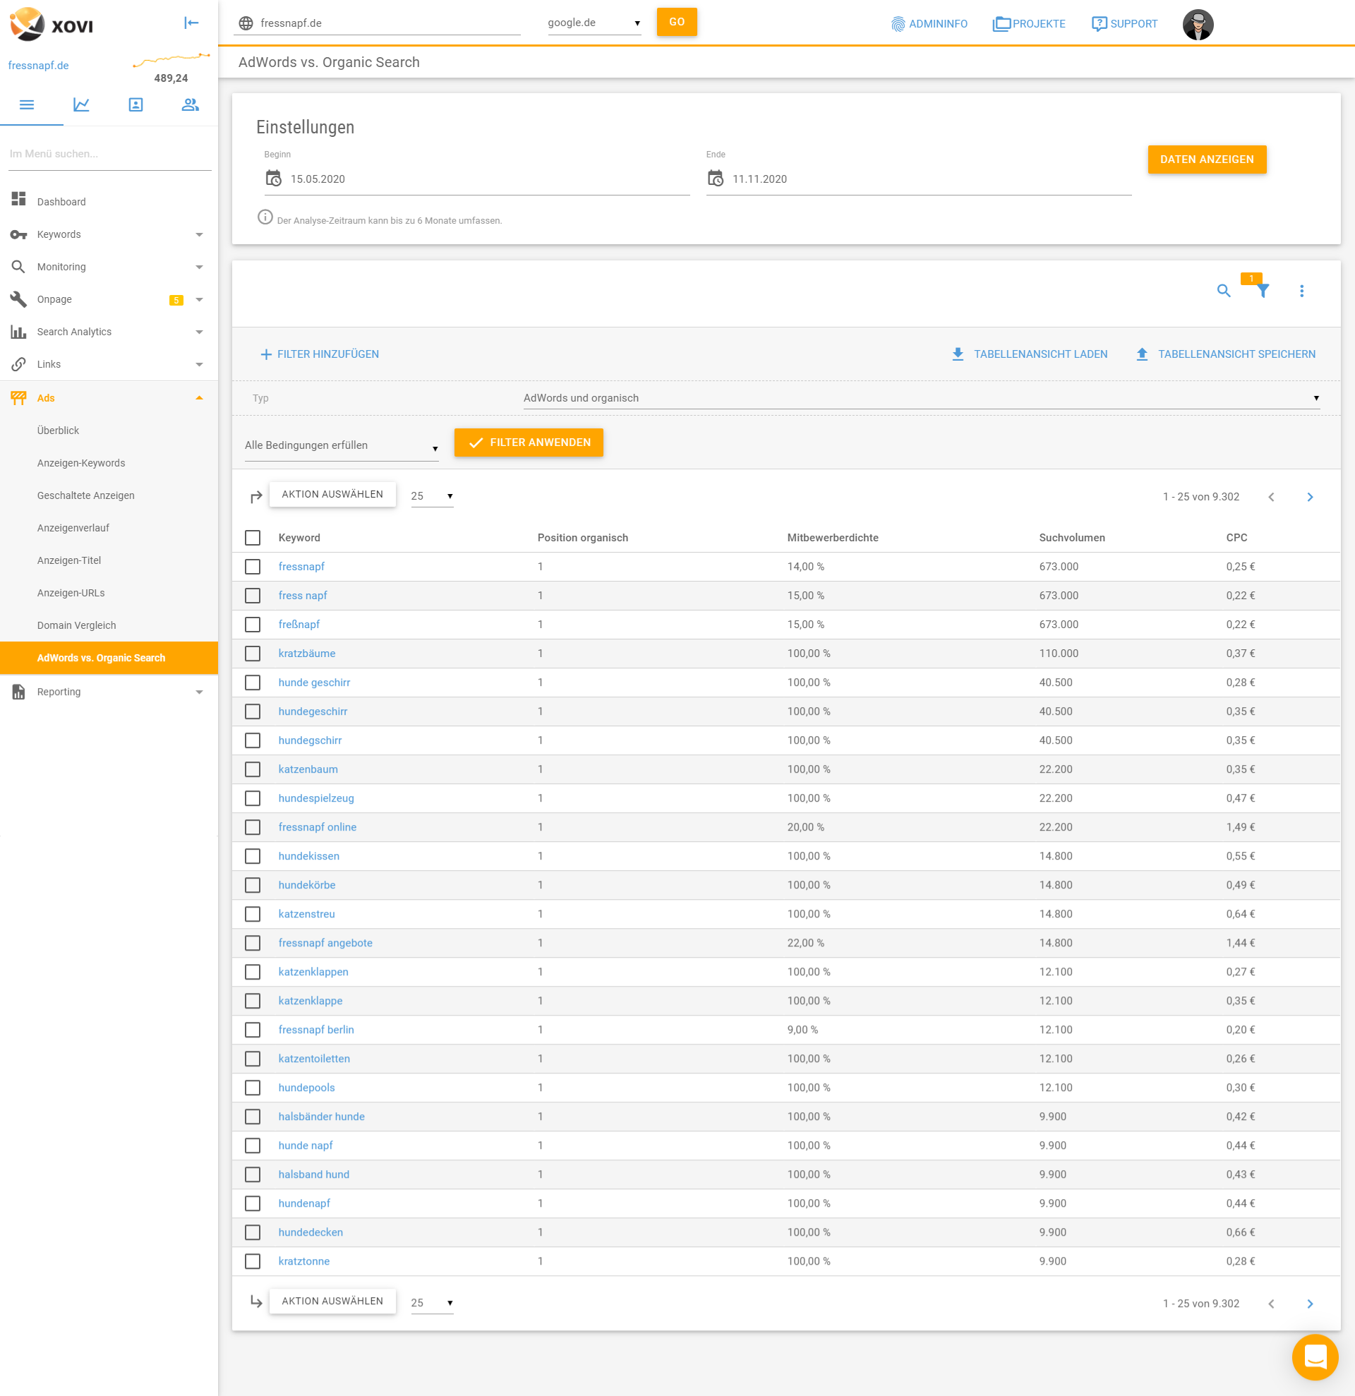Open the Typ filter dropdown

[922, 398]
